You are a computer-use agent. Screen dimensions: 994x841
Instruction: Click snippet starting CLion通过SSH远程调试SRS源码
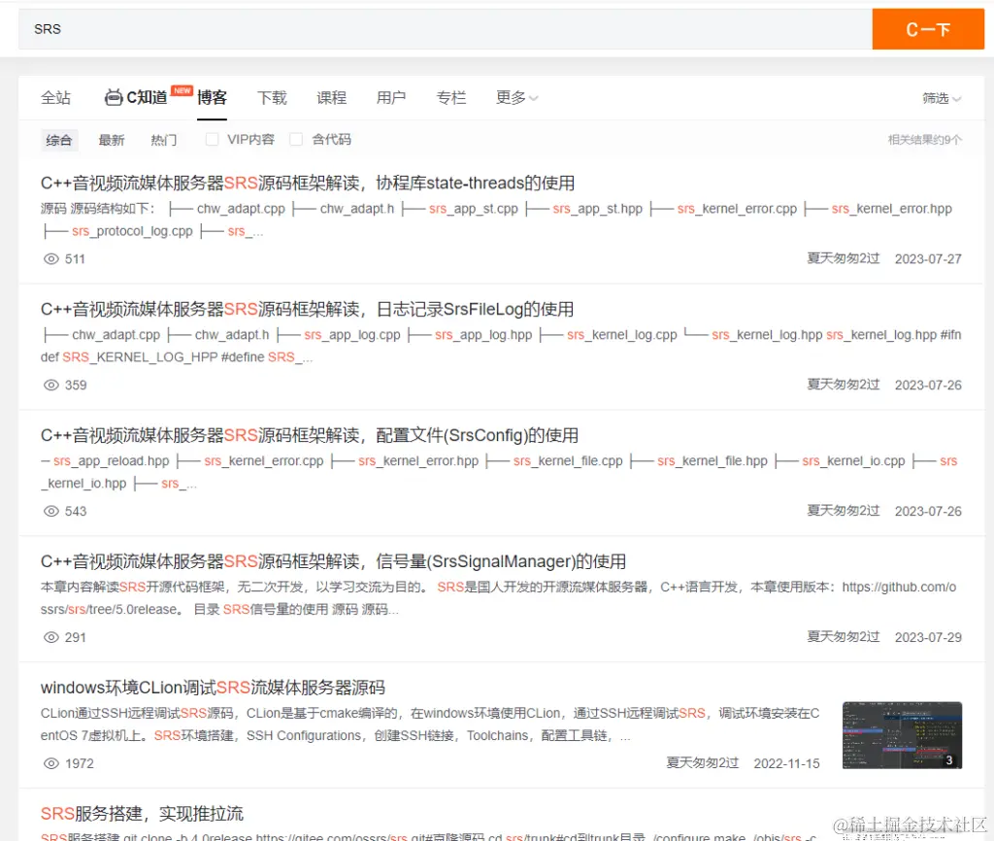pos(430,724)
